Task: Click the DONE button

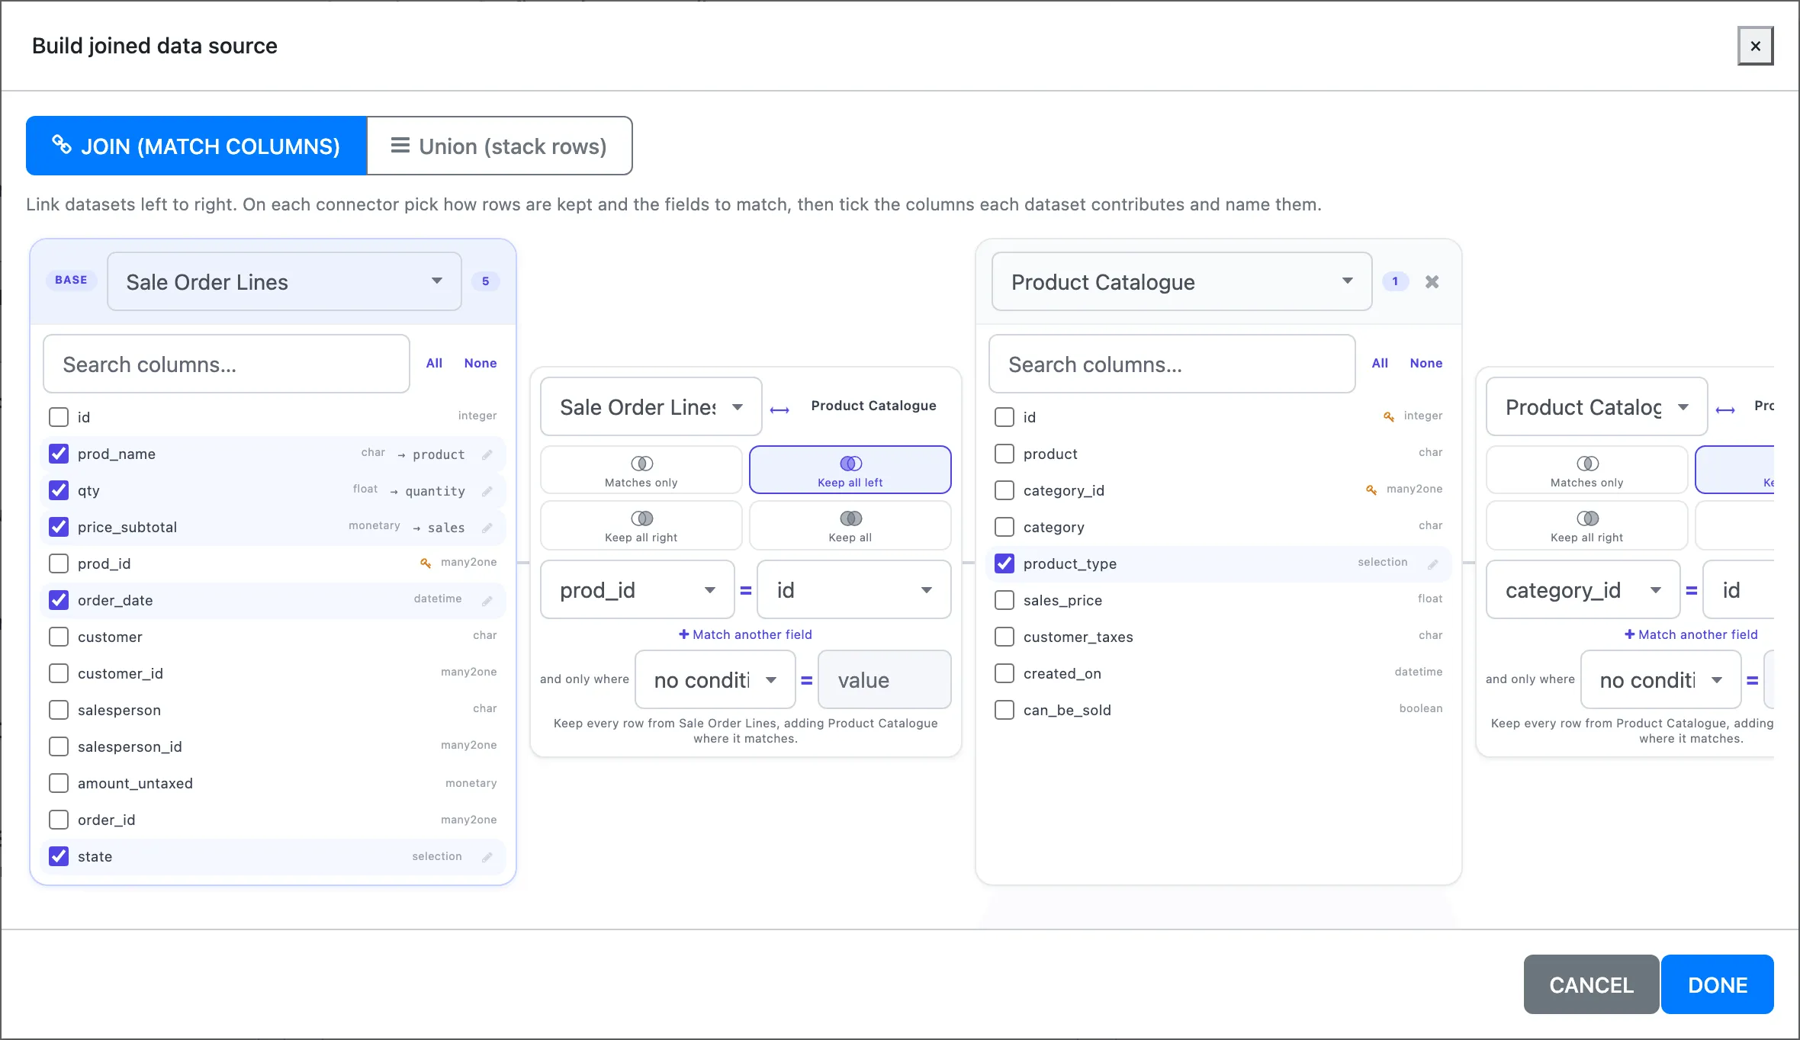Action: 1717,984
